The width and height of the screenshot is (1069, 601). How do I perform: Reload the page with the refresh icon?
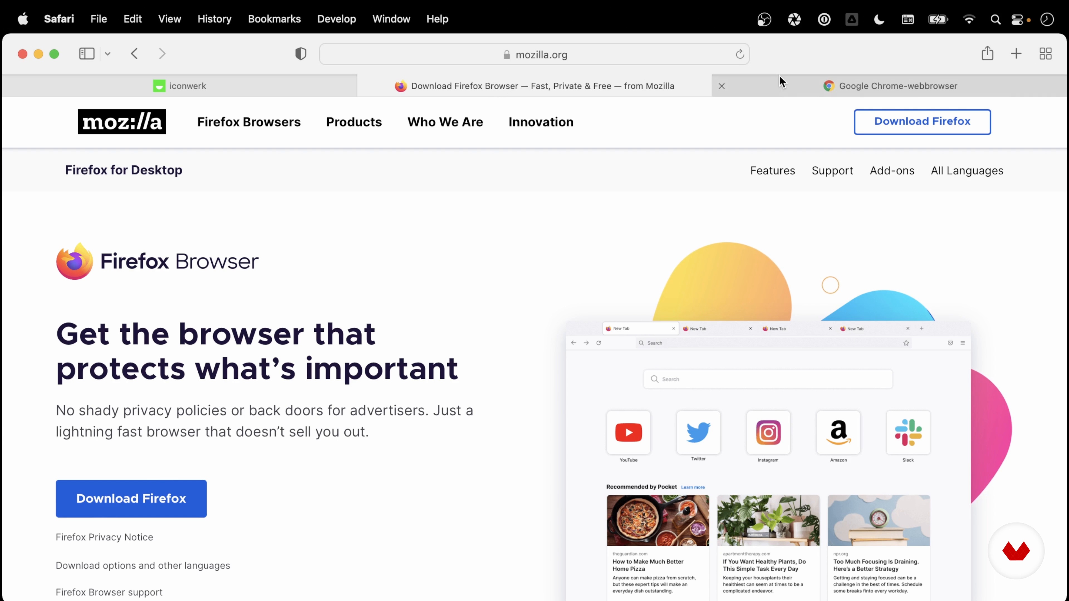[739, 54]
